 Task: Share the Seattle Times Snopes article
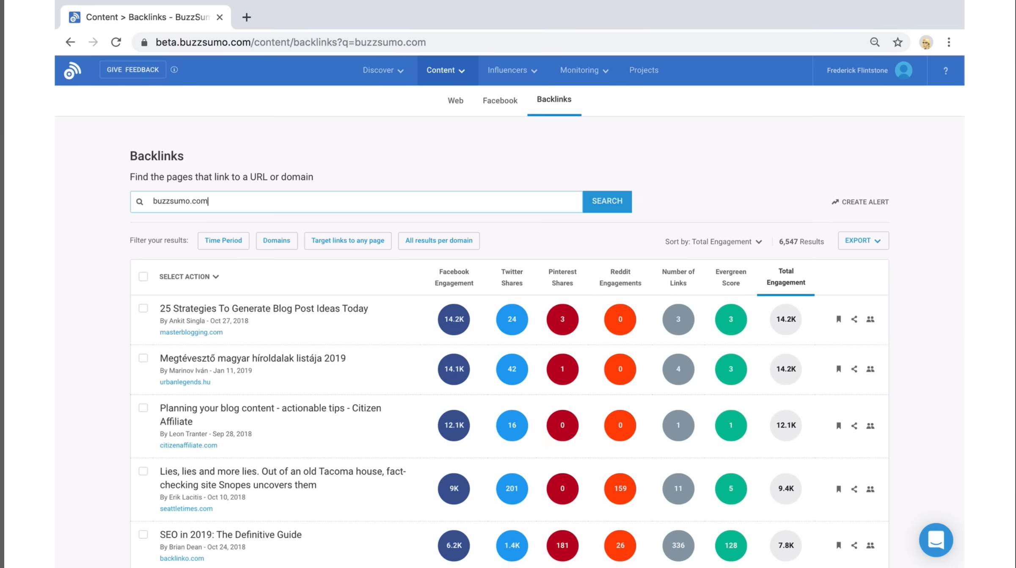tap(854, 489)
